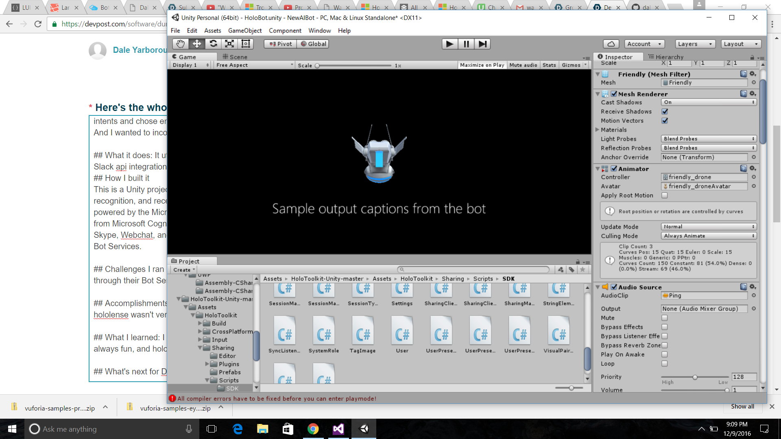Uncheck Receive Shadows checkbox
The height and width of the screenshot is (439, 781).
coord(665,111)
